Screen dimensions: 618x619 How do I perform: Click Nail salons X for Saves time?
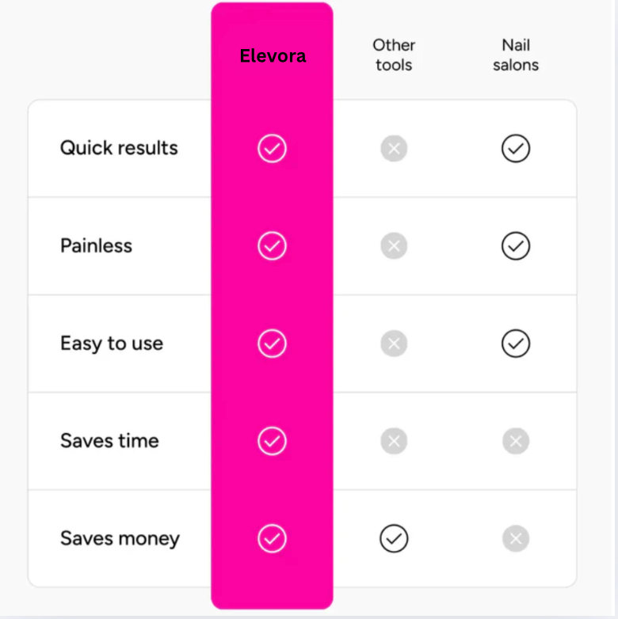[x=516, y=441]
